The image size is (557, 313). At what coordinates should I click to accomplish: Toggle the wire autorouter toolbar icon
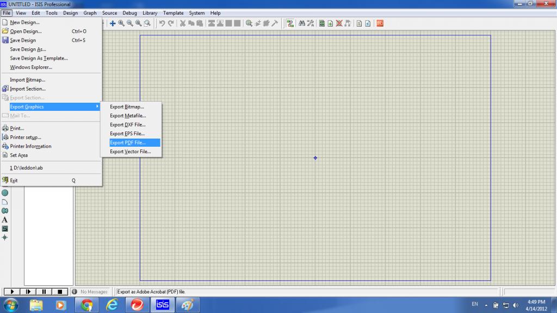[x=290, y=23]
